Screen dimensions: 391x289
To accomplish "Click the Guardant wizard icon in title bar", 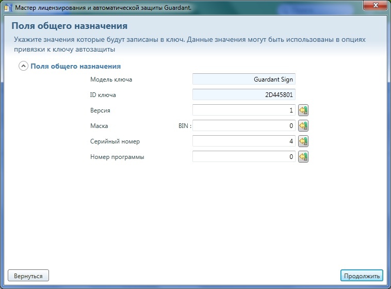I will pos(7,7).
